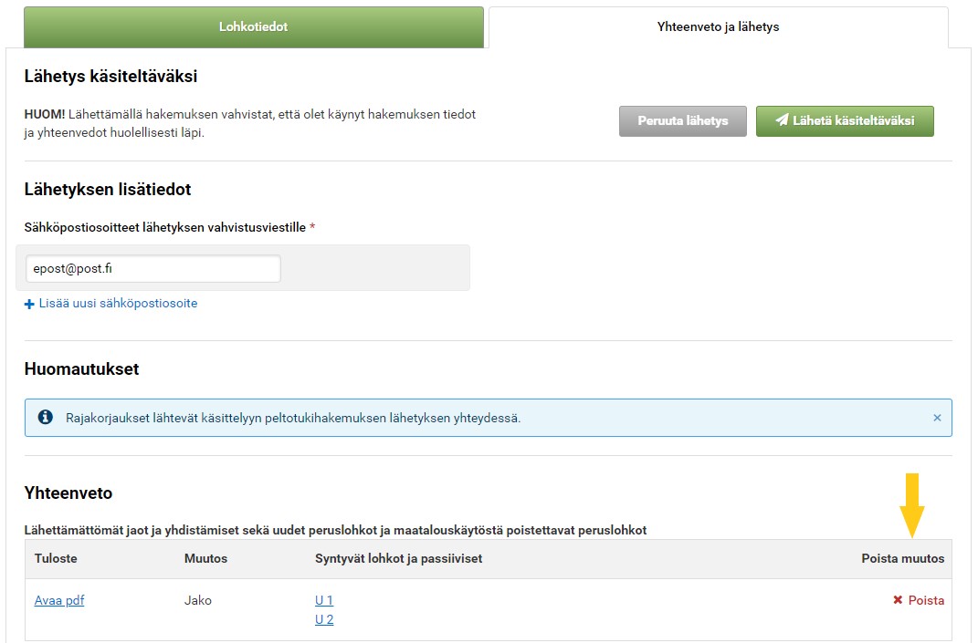The width and height of the screenshot is (978, 643).
Task: Focus the epost@post.fi email field
Action: pos(152,269)
